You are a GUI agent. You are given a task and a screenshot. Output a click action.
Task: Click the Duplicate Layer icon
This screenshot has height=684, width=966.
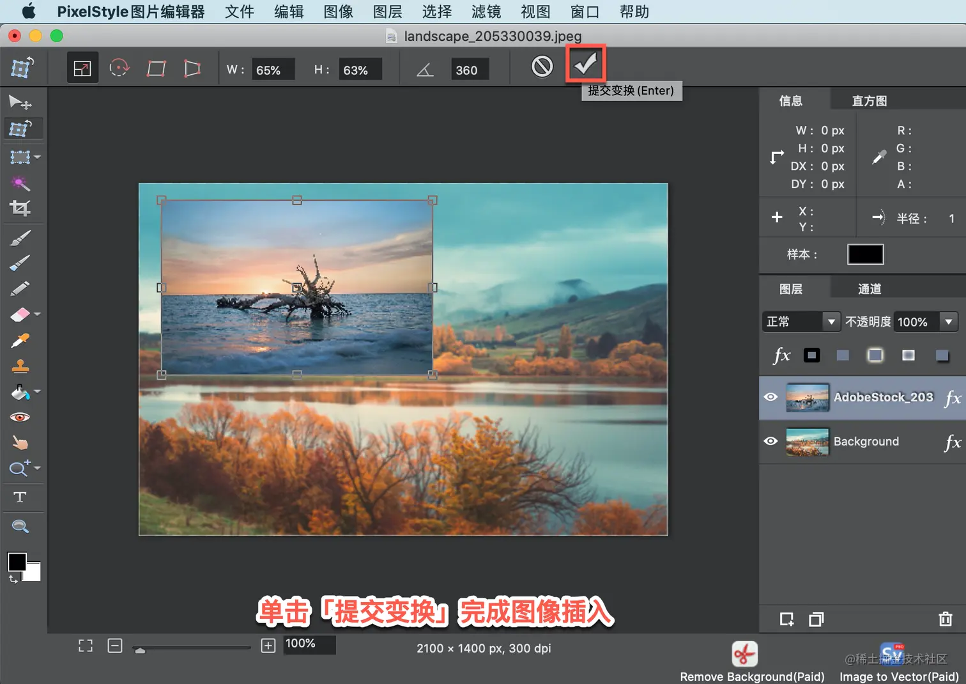(x=816, y=619)
